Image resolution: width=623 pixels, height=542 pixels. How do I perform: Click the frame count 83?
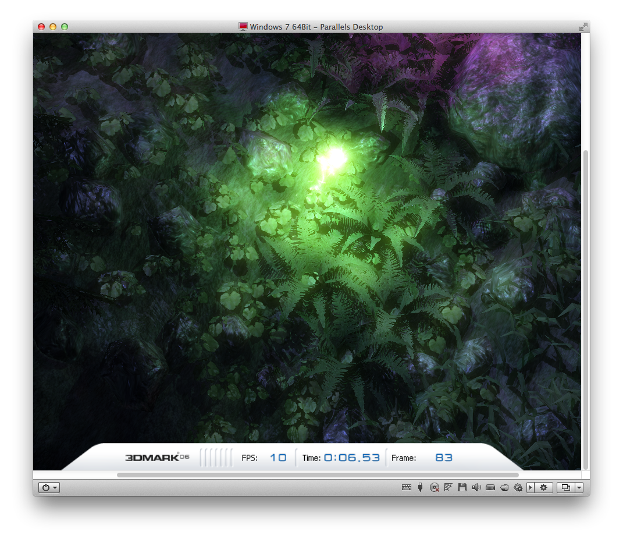pyautogui.click(x=444, y=458)
